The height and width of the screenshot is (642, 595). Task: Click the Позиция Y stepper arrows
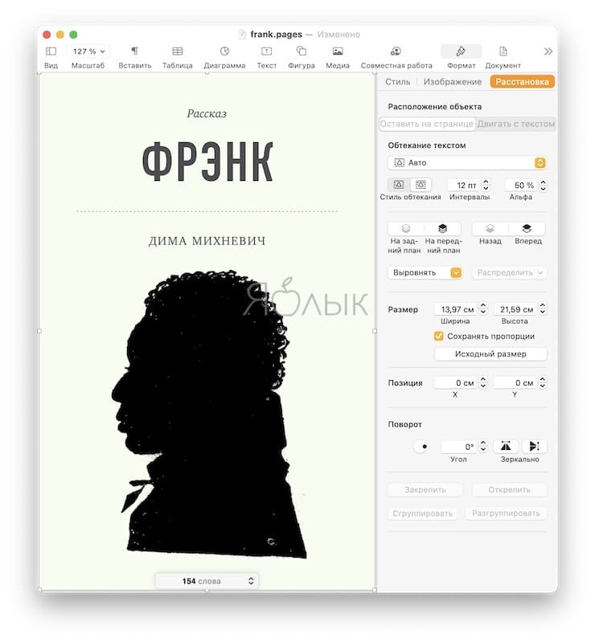point(543,382)
